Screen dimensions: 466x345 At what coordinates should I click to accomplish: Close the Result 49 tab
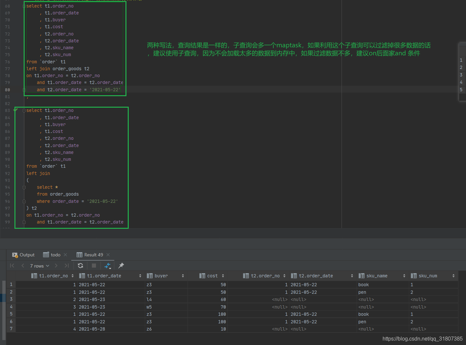coord(108,255)
